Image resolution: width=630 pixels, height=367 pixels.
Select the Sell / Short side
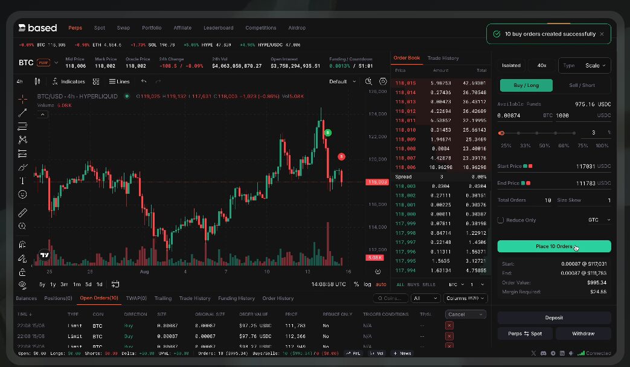582,85
